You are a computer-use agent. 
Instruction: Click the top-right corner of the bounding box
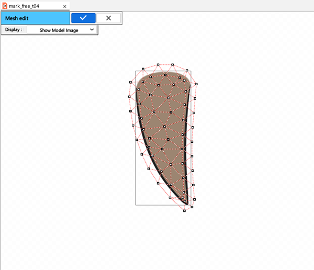coord(190,71)
